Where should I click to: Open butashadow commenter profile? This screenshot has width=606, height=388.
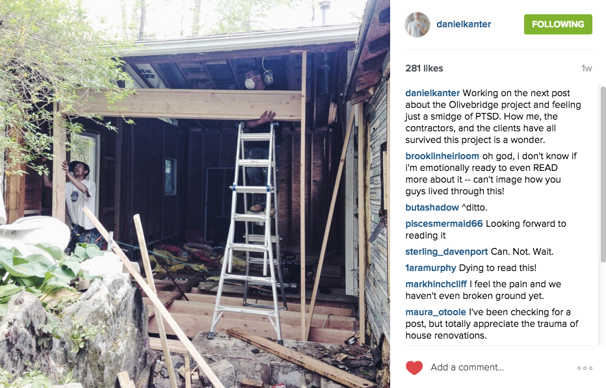432,207
